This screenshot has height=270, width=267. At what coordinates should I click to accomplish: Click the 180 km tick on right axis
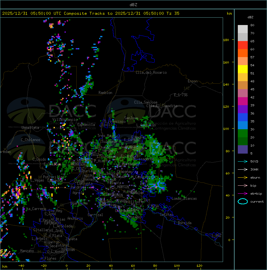click(226, 40)
